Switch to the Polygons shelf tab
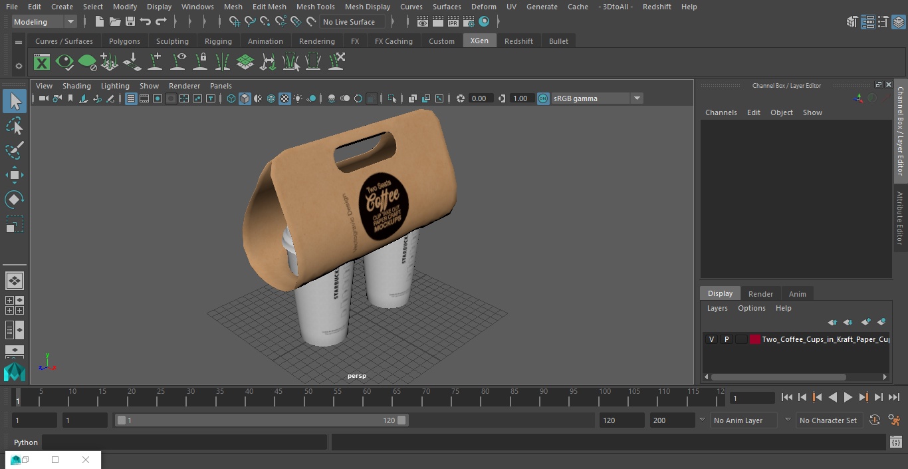The image size is (908, 469). click(x=124, y=41)
